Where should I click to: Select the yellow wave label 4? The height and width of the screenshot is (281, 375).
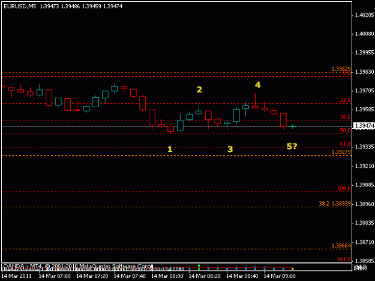pos(257,85)
